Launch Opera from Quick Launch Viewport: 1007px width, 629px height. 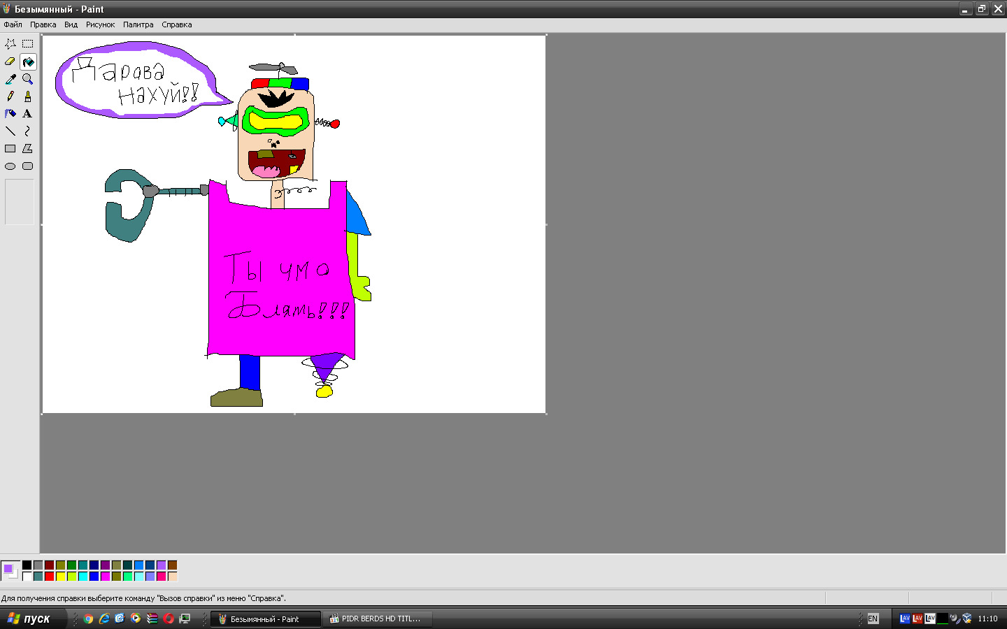pos(169,619)
